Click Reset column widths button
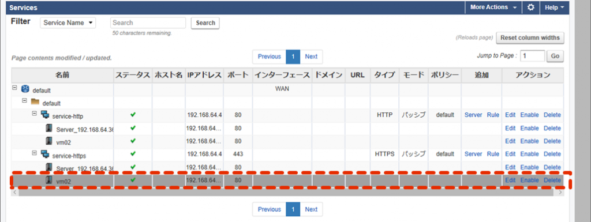This screenshot has width=591, height=222. pos(530,37)
